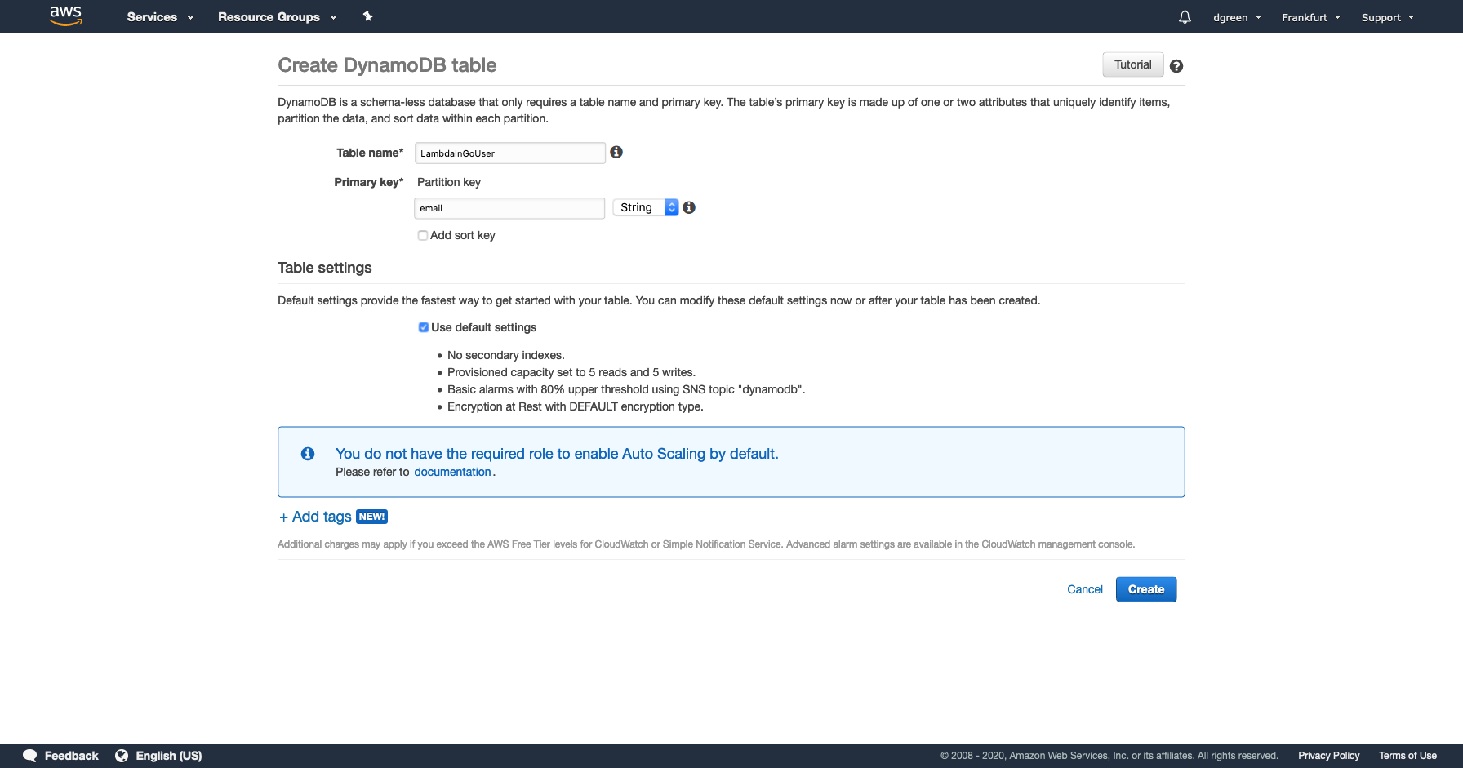Click the 'No secondary indexes.' bullet
The image size is (1463, 768).
[506, 355]
